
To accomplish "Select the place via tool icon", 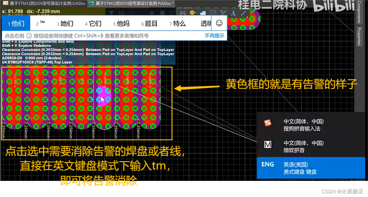I will pos(192,13).
